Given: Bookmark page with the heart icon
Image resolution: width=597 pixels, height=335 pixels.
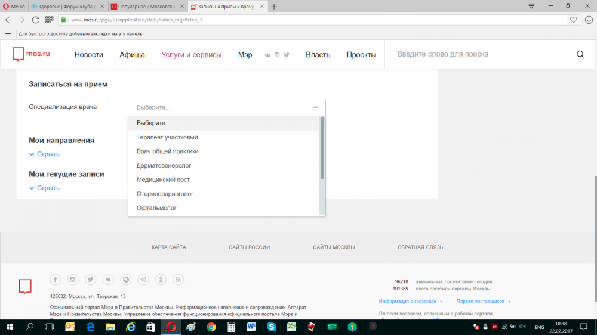Looking at the screenshot, I should (x=573, y=20).
